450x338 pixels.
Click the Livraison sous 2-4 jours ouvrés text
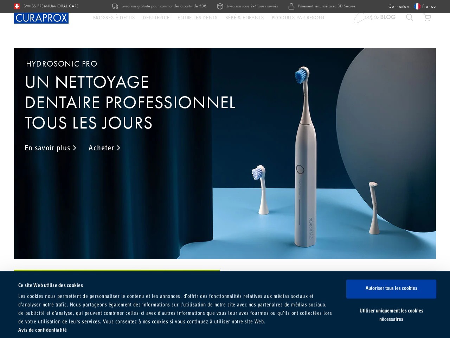(x=252, y=6)
